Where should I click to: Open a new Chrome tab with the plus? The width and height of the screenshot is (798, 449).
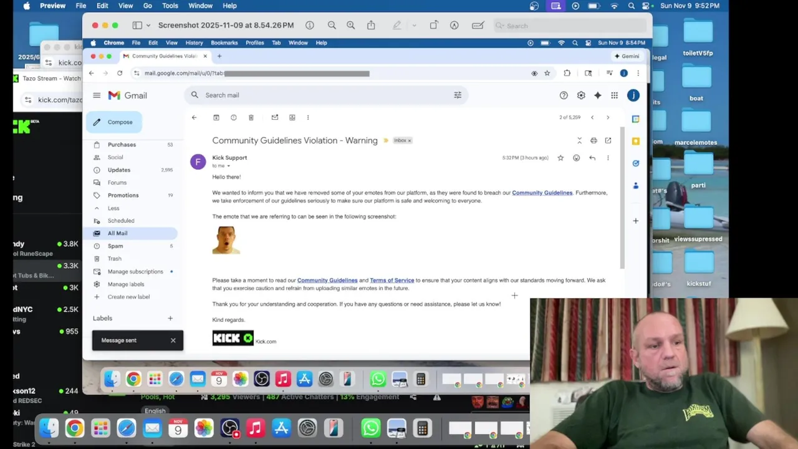[x=219, y=56]
